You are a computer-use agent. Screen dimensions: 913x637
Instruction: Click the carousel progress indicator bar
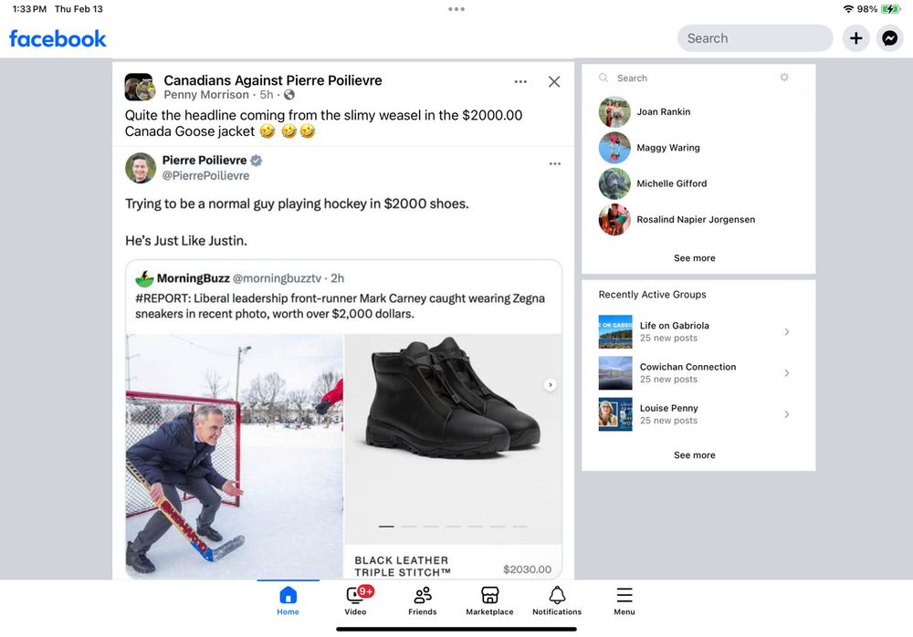[453, 527]
